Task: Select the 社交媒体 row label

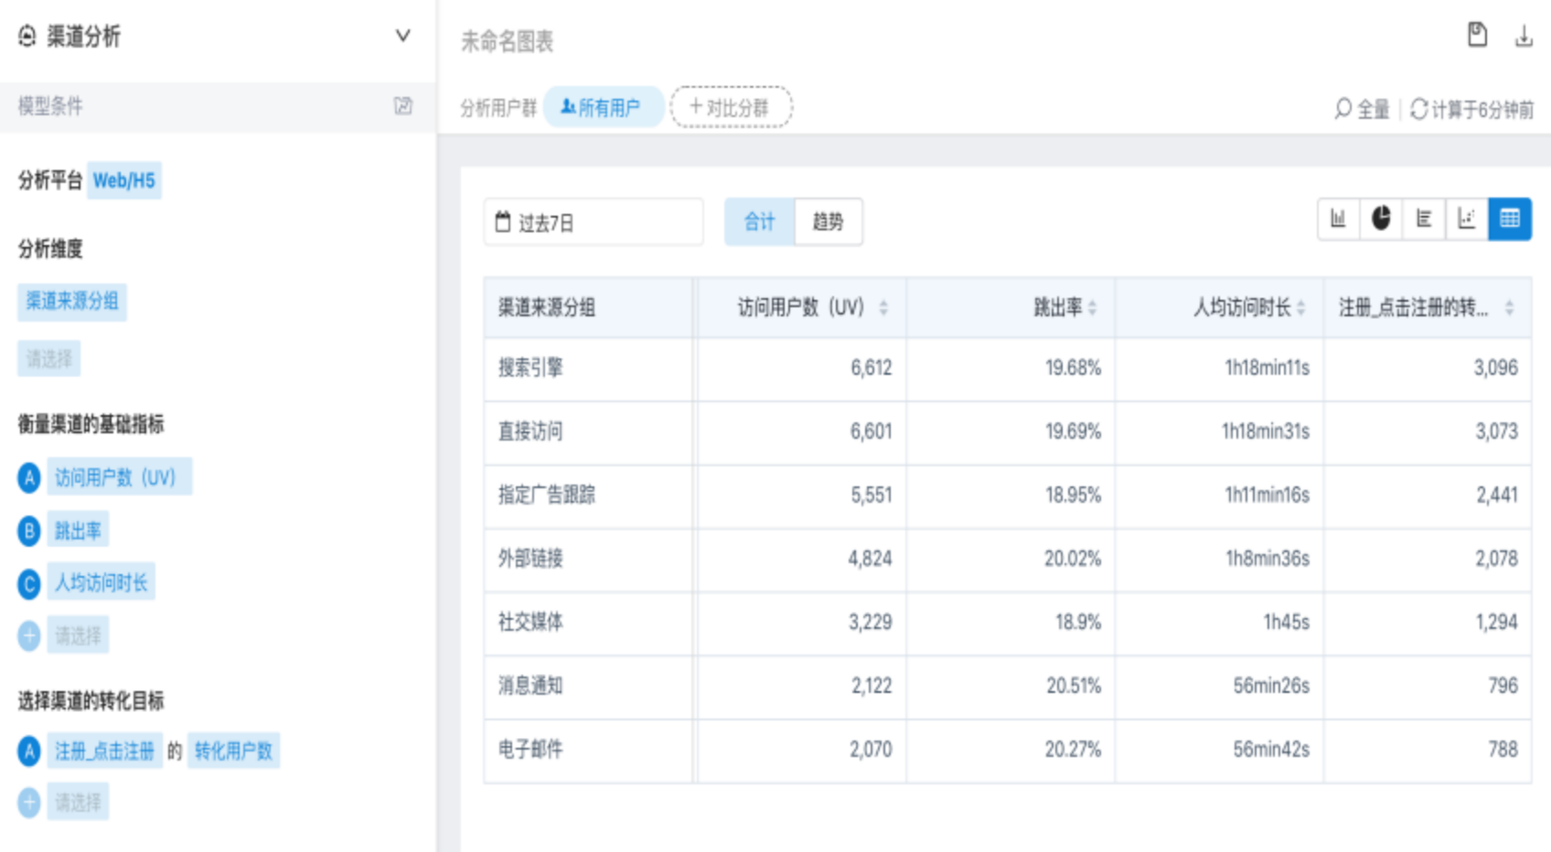Action: click(530, 622)
